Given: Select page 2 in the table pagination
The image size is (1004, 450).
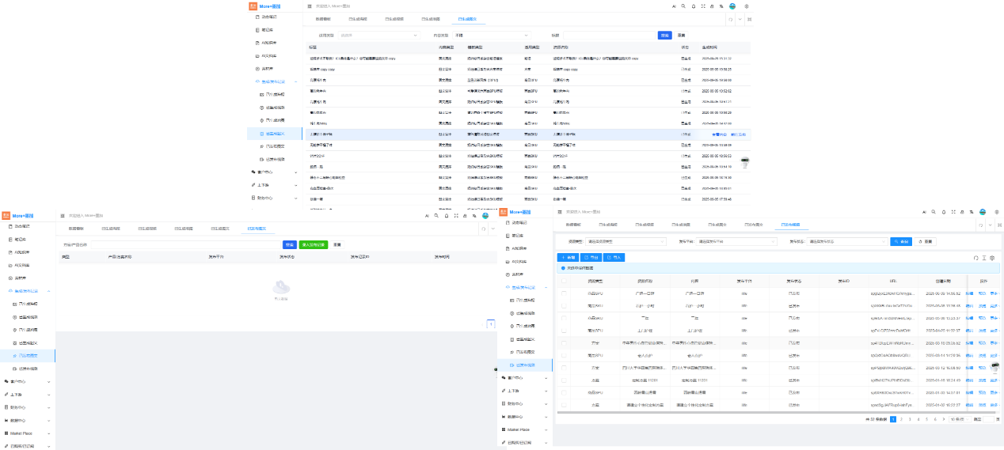Looking at the screenshot, I should [900, 419].
